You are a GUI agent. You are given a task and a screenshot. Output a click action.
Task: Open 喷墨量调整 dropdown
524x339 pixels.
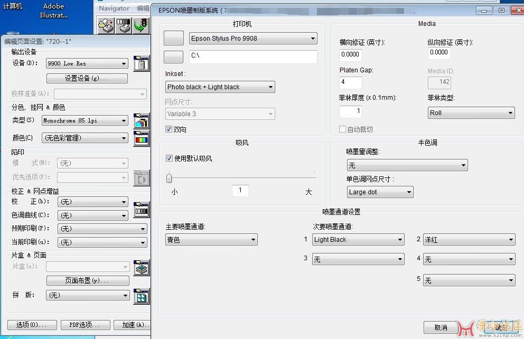tap(407, 165)
